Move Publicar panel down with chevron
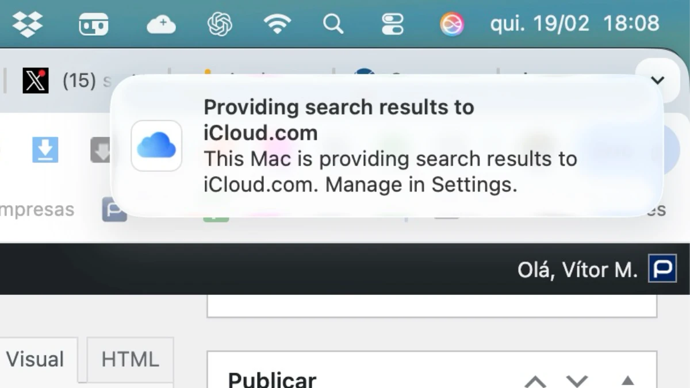The width and height of the screenshot is (690, 388). (x=577, y=381)
